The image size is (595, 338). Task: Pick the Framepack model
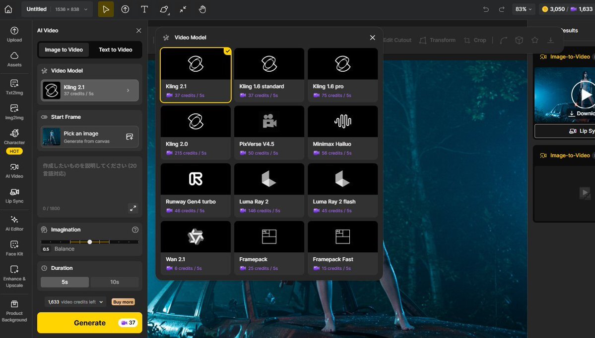pos(269,248)
